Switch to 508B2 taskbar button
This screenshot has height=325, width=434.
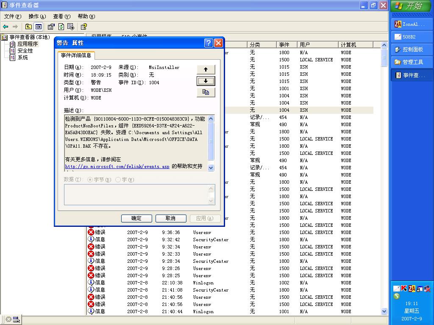pyautogui.click(x=412, y=37)
